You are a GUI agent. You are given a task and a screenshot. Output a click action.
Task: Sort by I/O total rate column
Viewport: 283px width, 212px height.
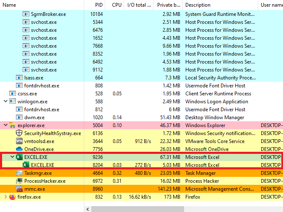[x=139, y=5]
